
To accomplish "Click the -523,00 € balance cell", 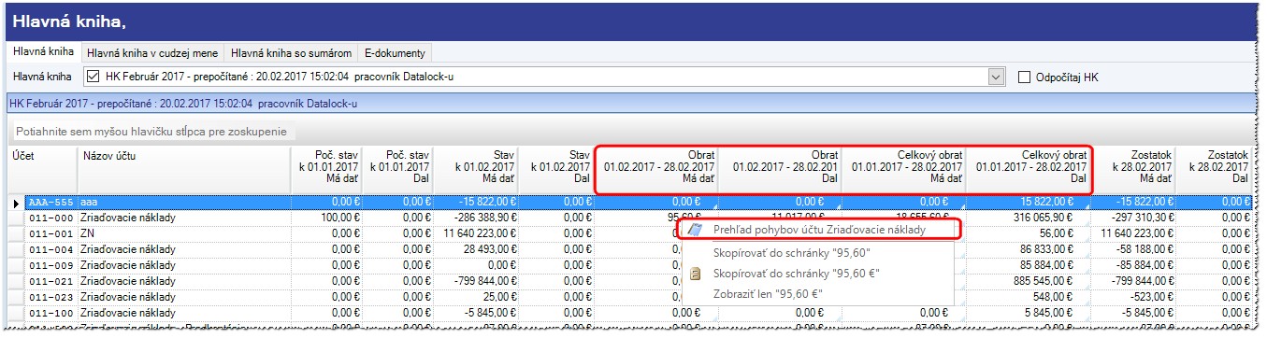I will 1134,297.
